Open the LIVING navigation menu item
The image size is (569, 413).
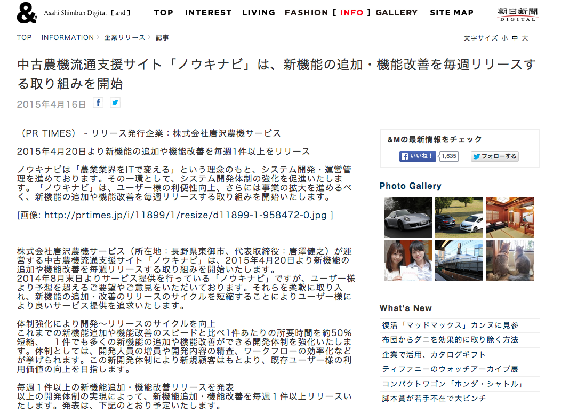click(x=259, y=13)
